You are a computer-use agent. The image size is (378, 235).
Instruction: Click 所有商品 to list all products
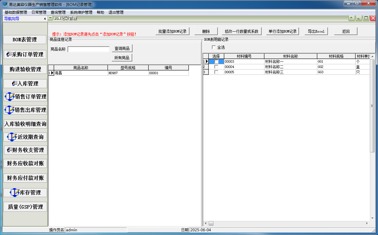pyautogui.click(x=122, y=57)
